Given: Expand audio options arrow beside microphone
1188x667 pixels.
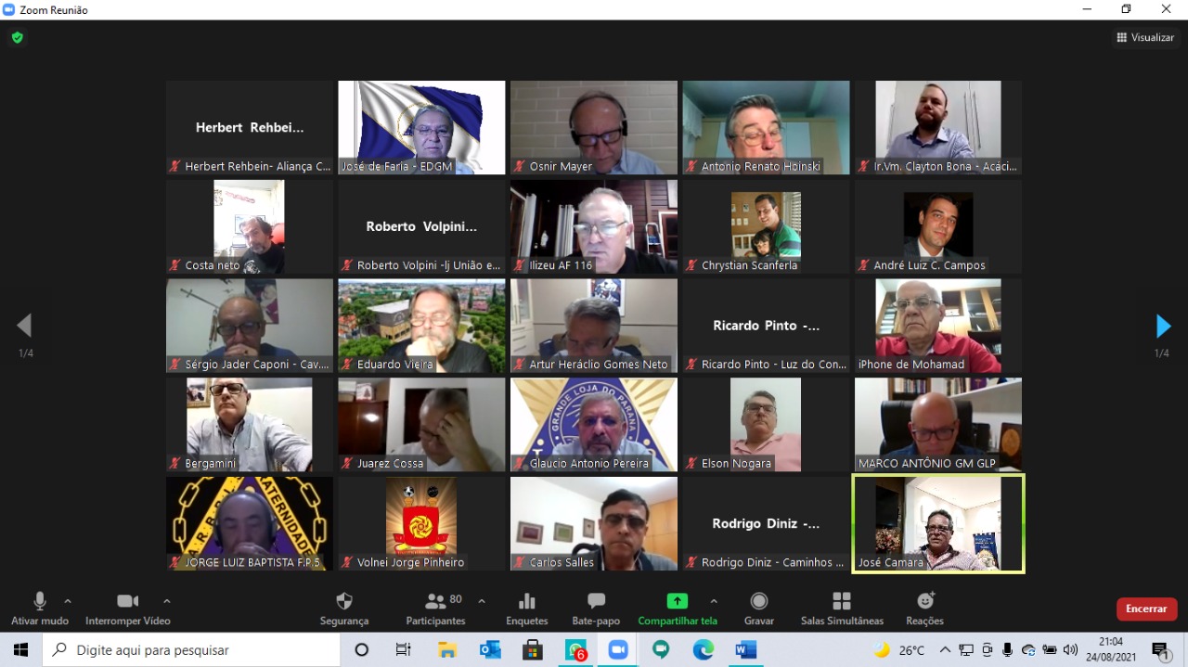Looking at the screenshot, I should coord(68,601).
